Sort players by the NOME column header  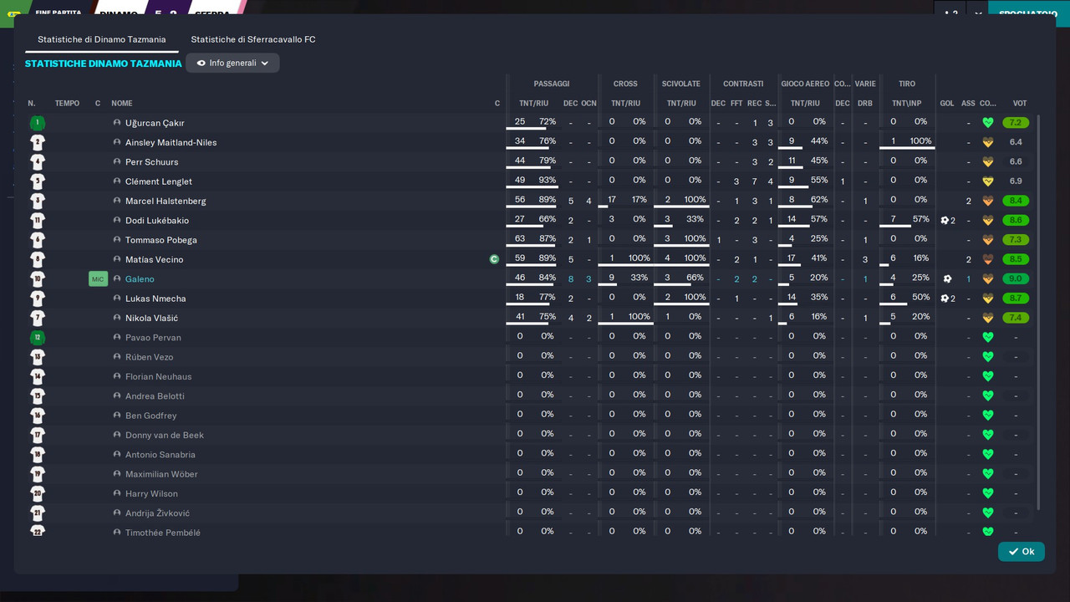pyautogui.click(x=122, y=104)
